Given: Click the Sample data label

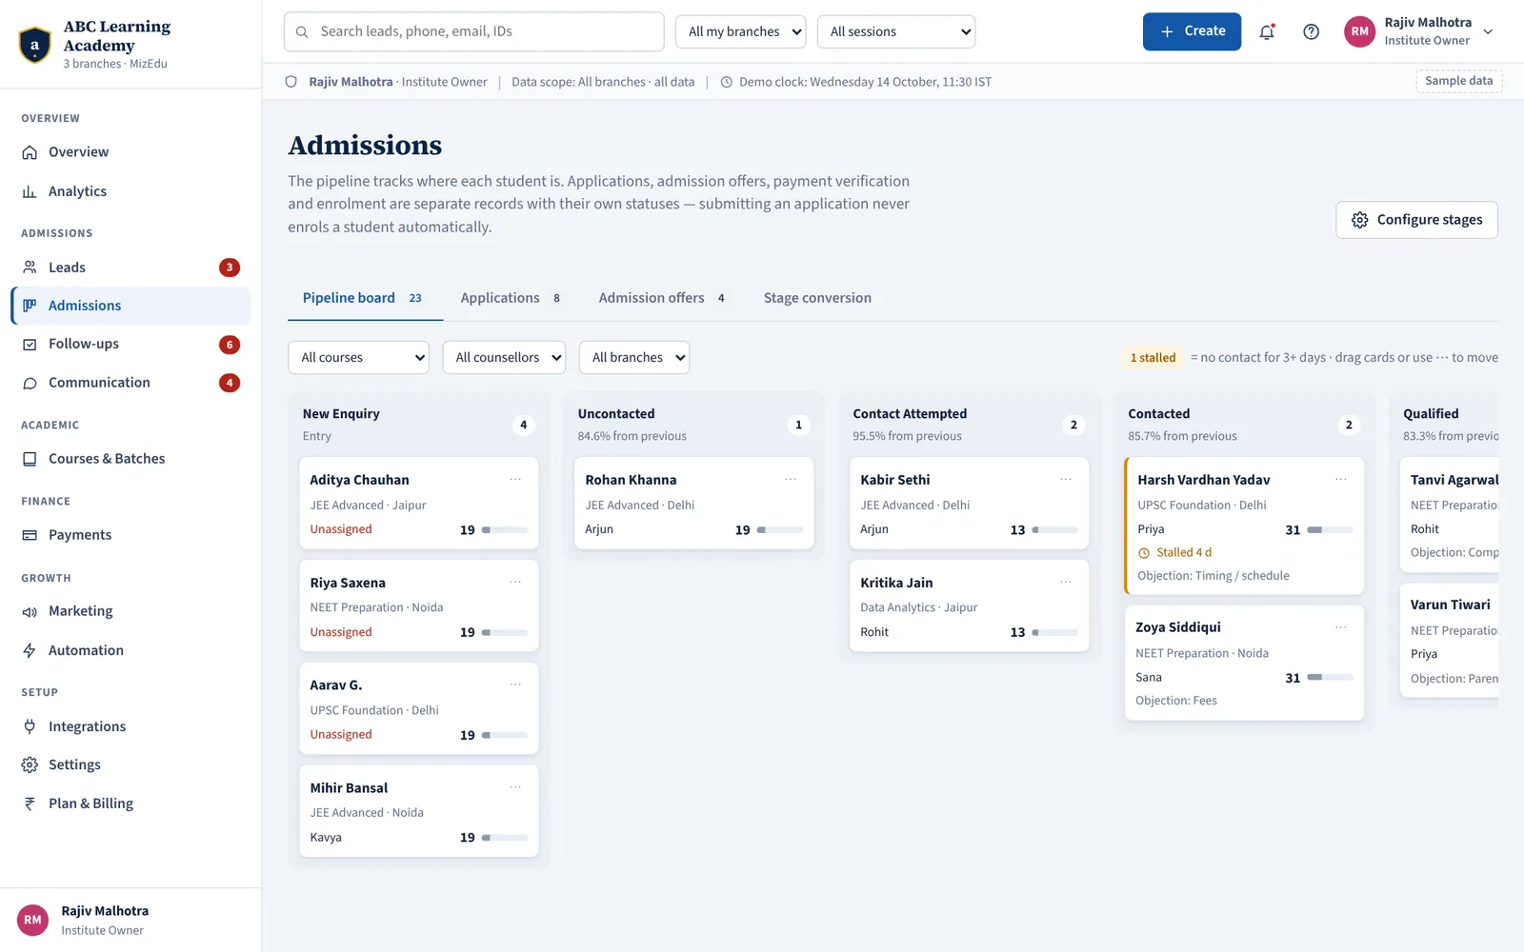Looking at the screenshot, I should [1459, 81].
